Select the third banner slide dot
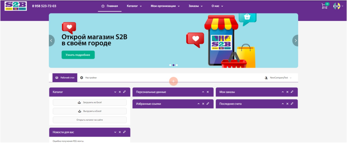Image resolution: width=347 pixels, height=143 pixels. pos(177,65)
